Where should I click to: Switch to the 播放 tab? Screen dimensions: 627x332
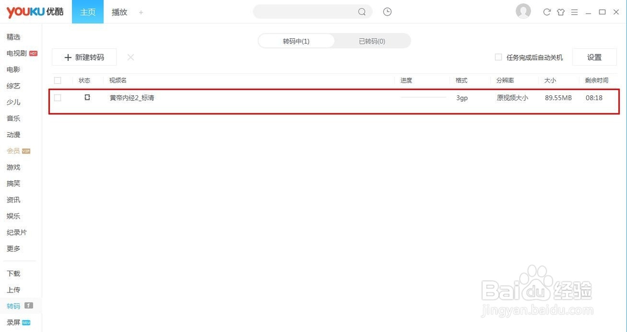tap(119, 12)
